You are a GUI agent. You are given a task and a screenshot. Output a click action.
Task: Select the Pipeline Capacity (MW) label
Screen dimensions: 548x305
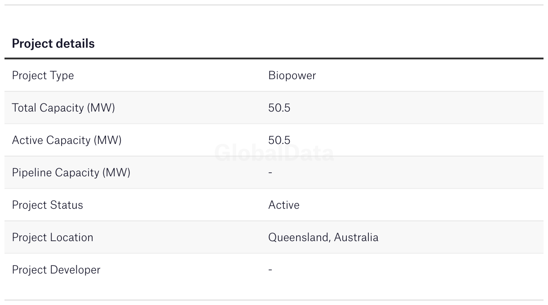pyautogui.click(x=71, y=173)
